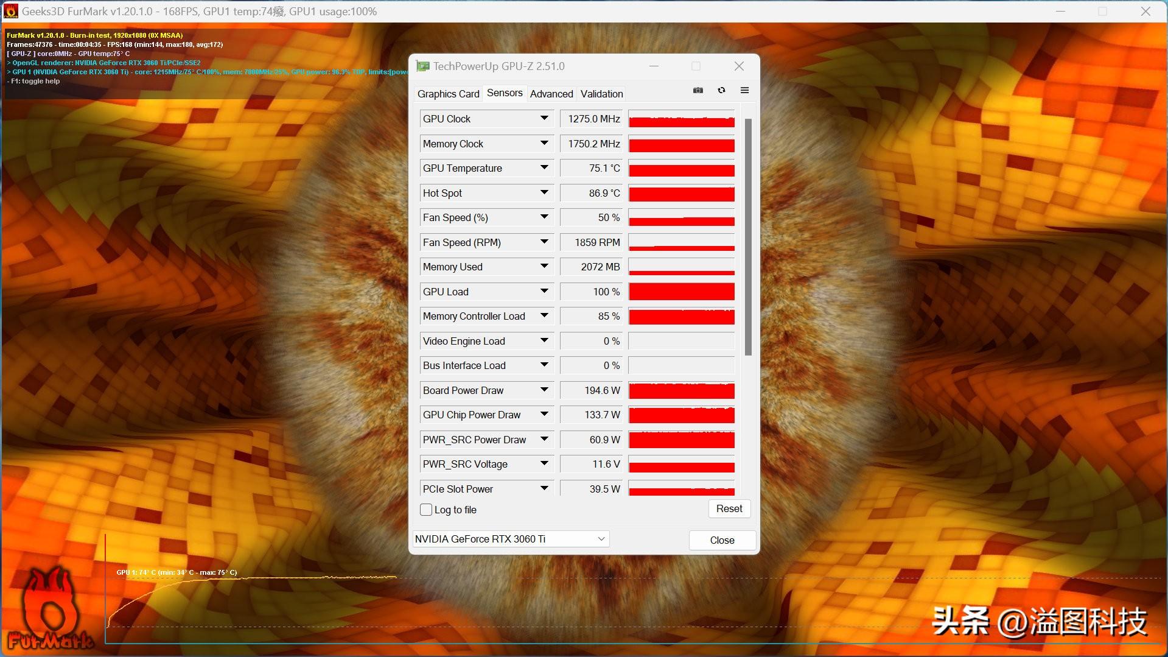
Task: Open the Memory Clock sensor dropdown
Action: [544, 144]
